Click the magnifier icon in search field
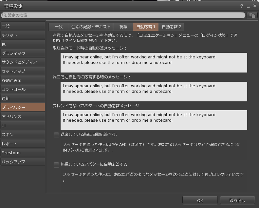The image size is (259, 208). pos(5,15)
